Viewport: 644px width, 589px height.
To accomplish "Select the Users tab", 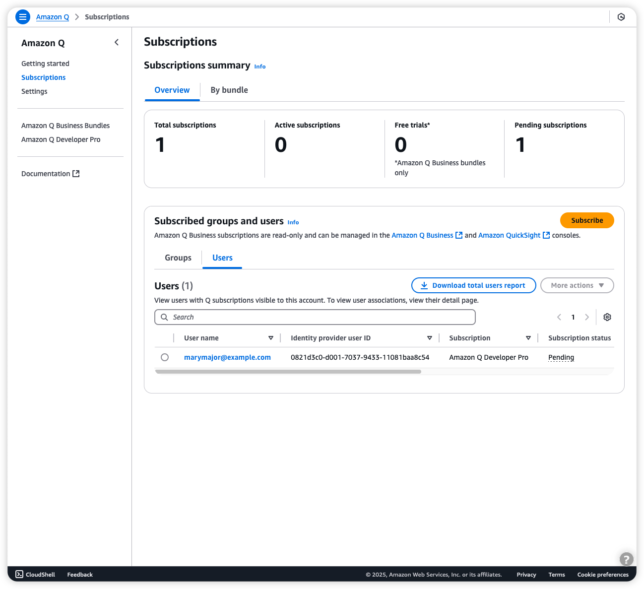I will tap(222, 258).
